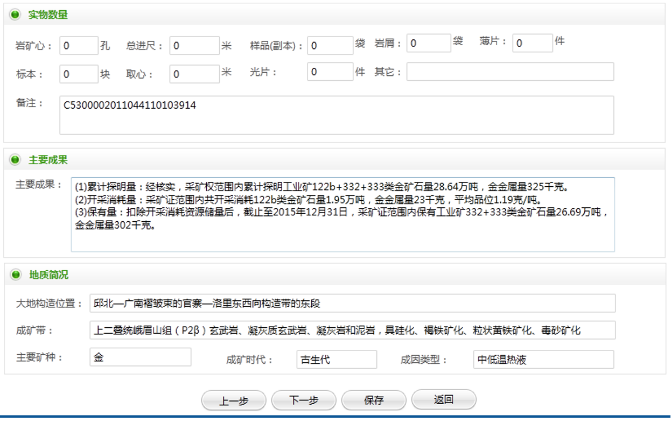The width and height of the screenshot is (671, 422).
Task: Select the 标本 input field
Action: (79, 74)
